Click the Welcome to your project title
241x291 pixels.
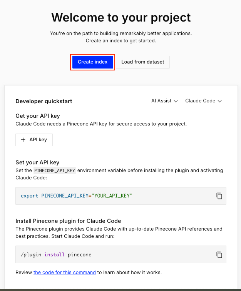[121, 17]
